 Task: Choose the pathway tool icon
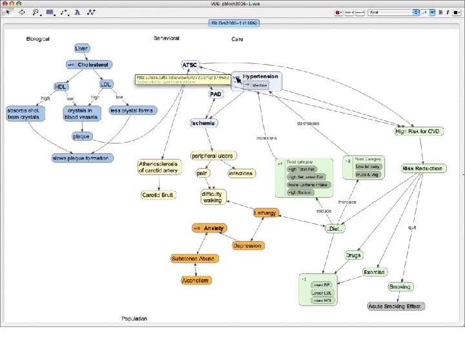click(x=91, y=12)
